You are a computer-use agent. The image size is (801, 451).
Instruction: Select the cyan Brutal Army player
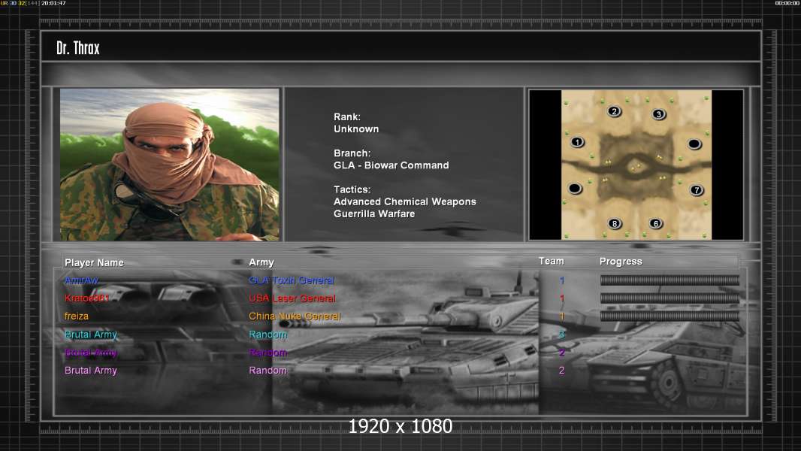(x=91, y=334)
